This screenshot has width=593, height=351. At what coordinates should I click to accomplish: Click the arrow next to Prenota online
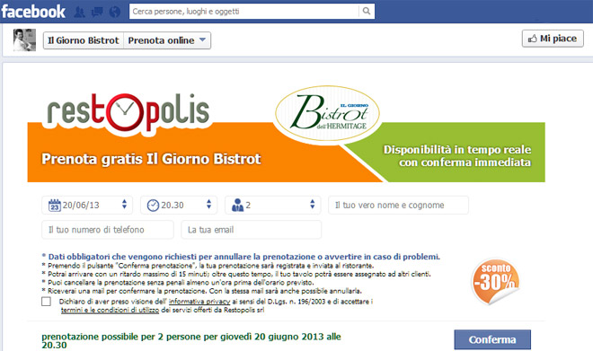coord(202,39)
